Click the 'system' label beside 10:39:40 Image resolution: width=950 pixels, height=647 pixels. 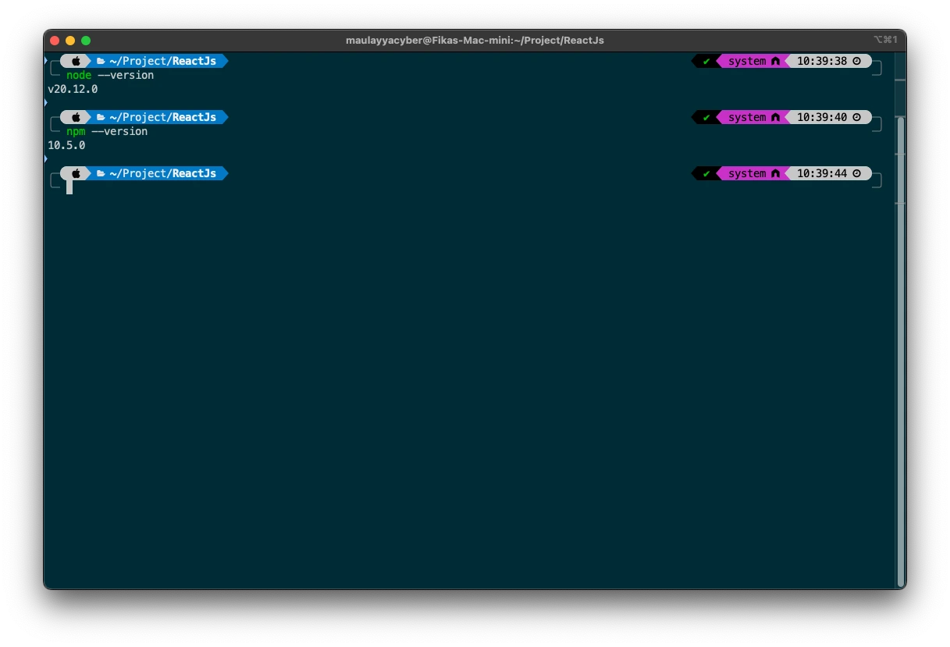point(747,117)
